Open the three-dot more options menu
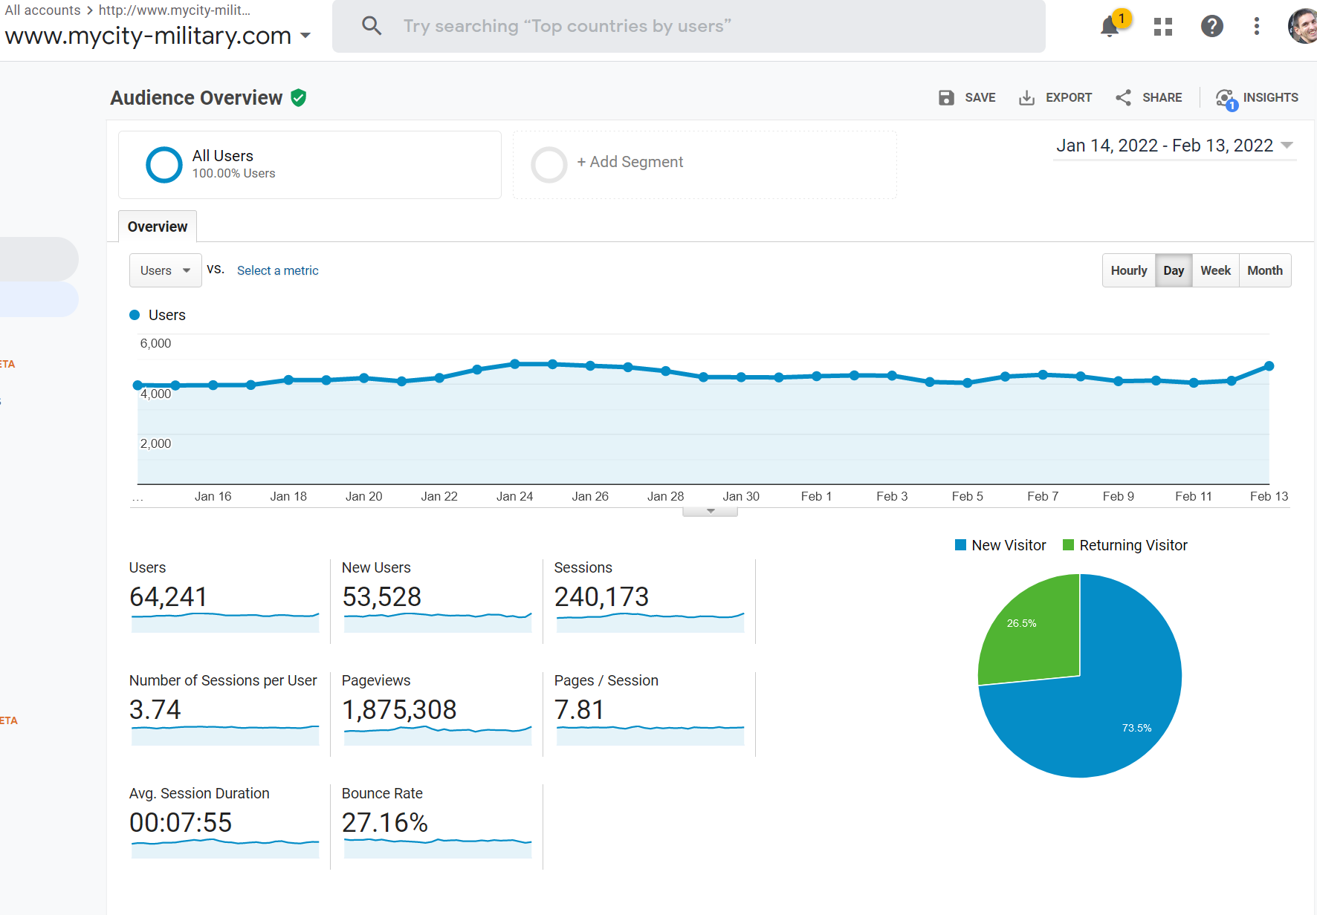Image resolution: width=1317 pixels, height=915 pixels. click(x=1256, y=27)
